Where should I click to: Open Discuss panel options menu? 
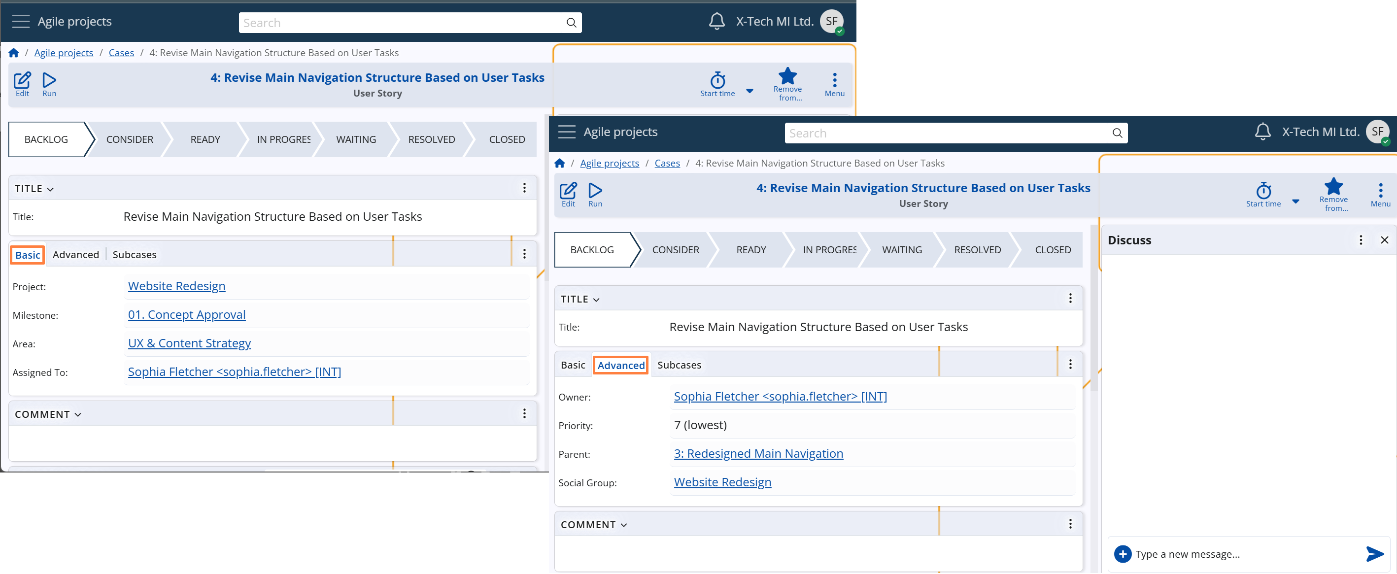click(x=1360, y=240)
